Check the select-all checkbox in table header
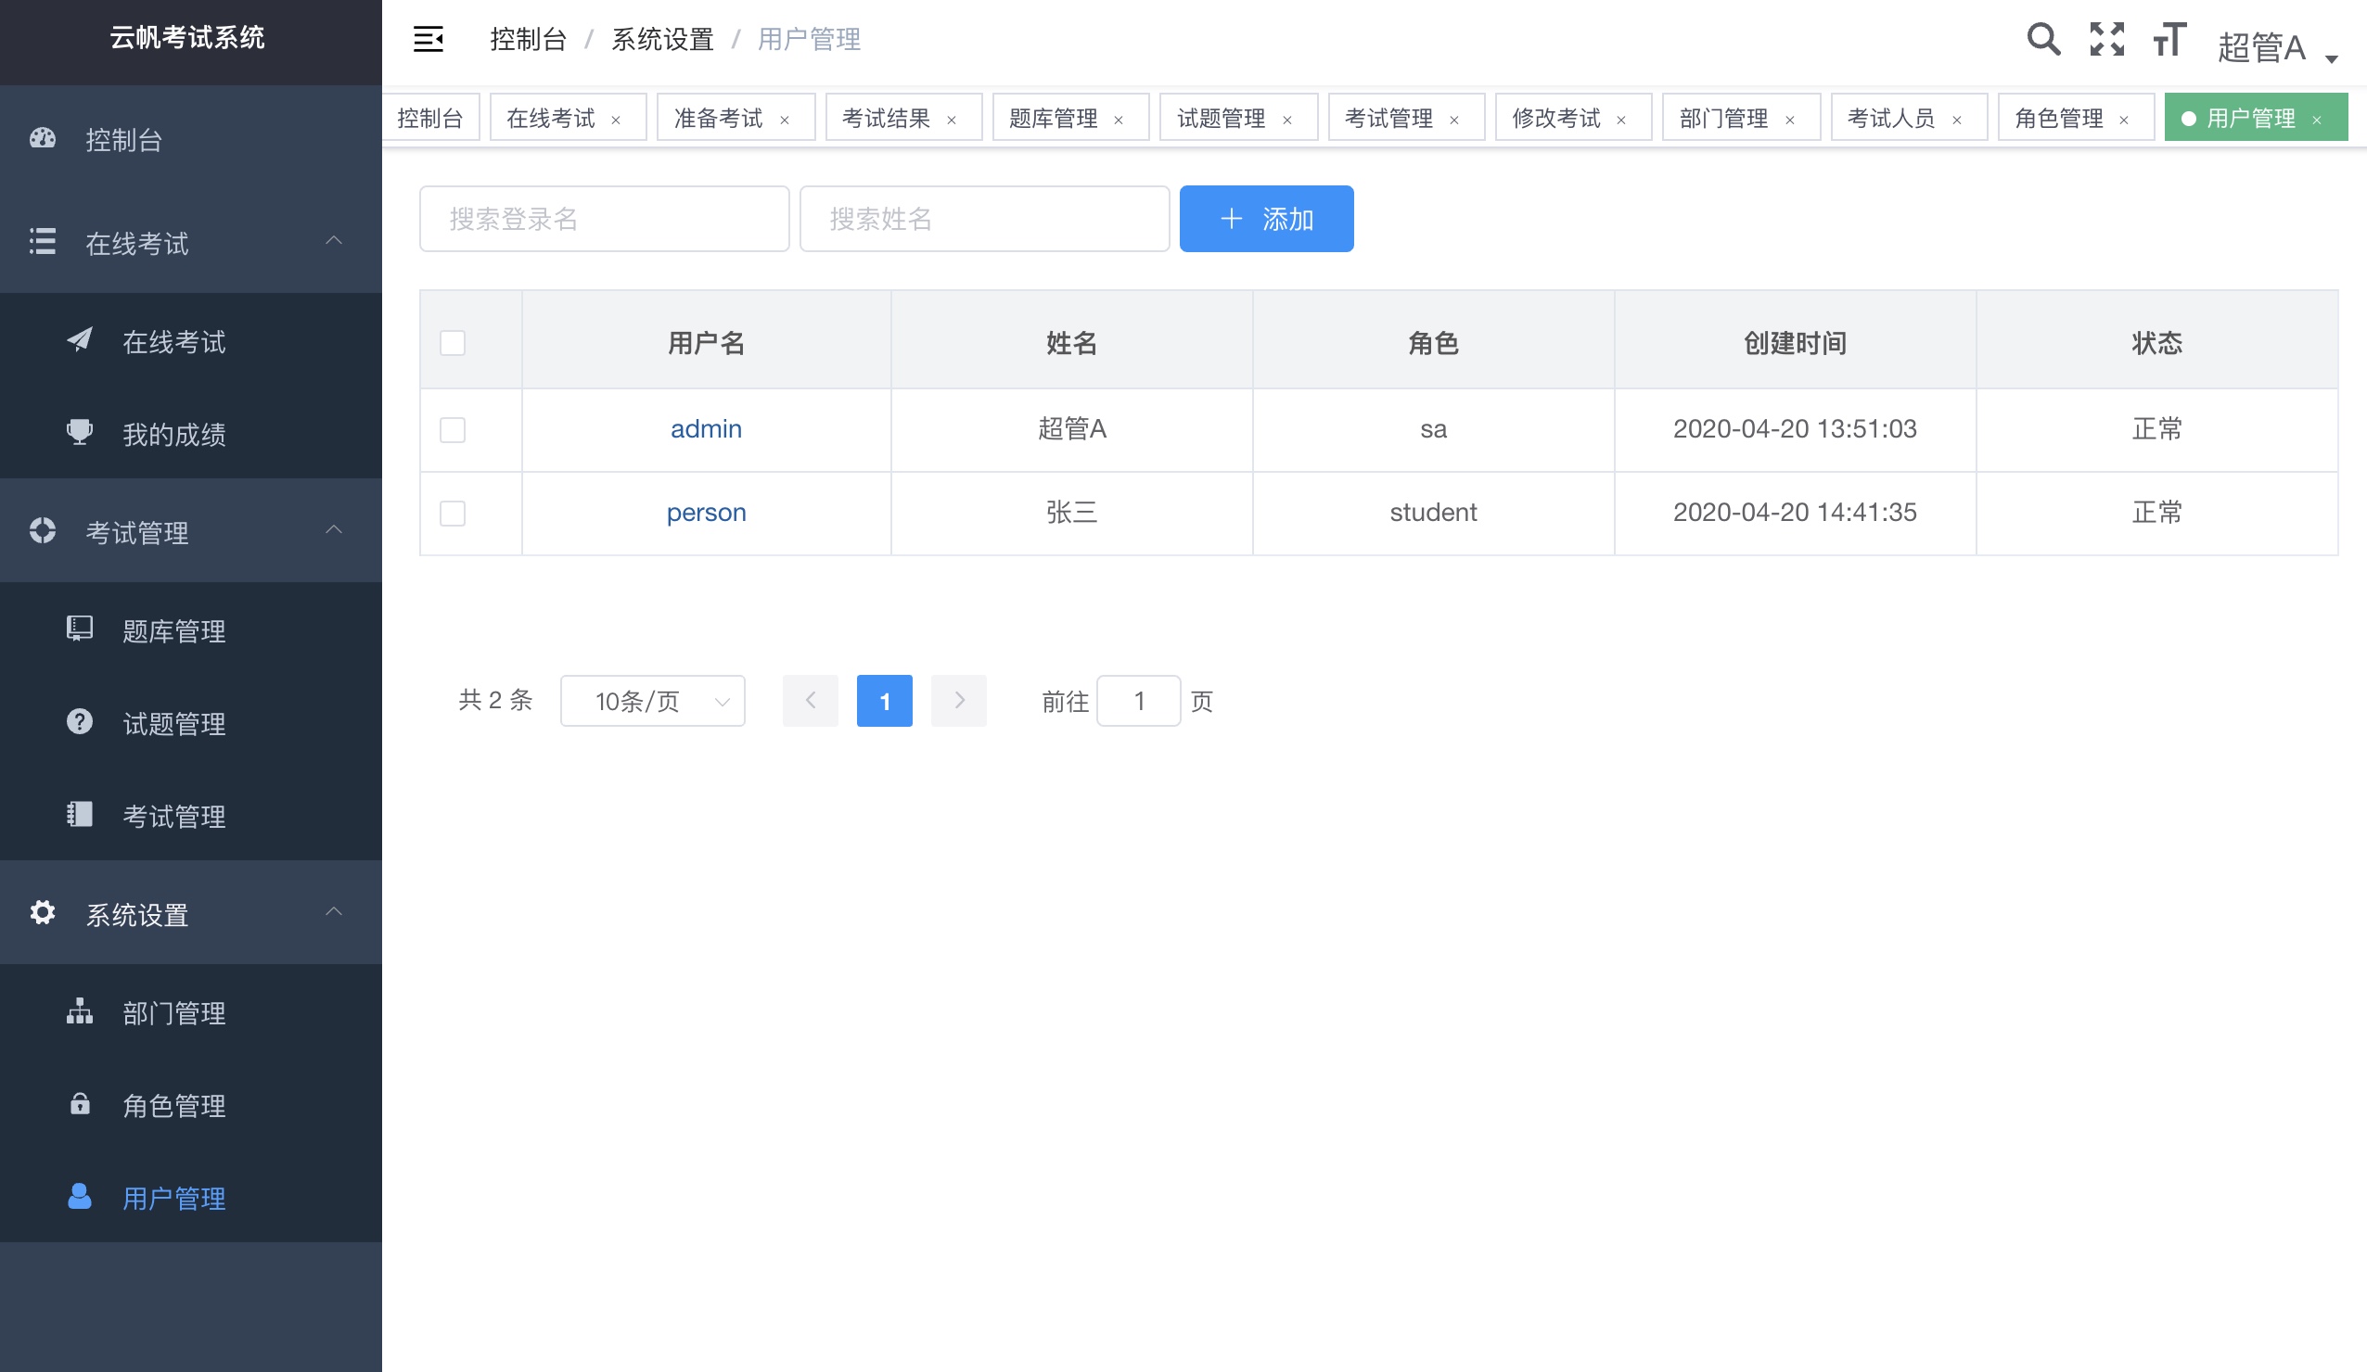The width and height of the screenshot is (2367, 1372). [453, 344]
